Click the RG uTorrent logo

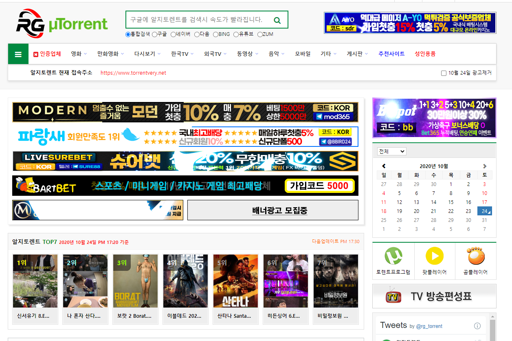[62, 23]
